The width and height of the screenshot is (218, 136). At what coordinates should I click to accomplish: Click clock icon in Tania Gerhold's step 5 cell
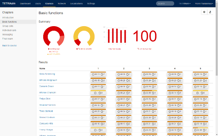(x=195, y=112)
